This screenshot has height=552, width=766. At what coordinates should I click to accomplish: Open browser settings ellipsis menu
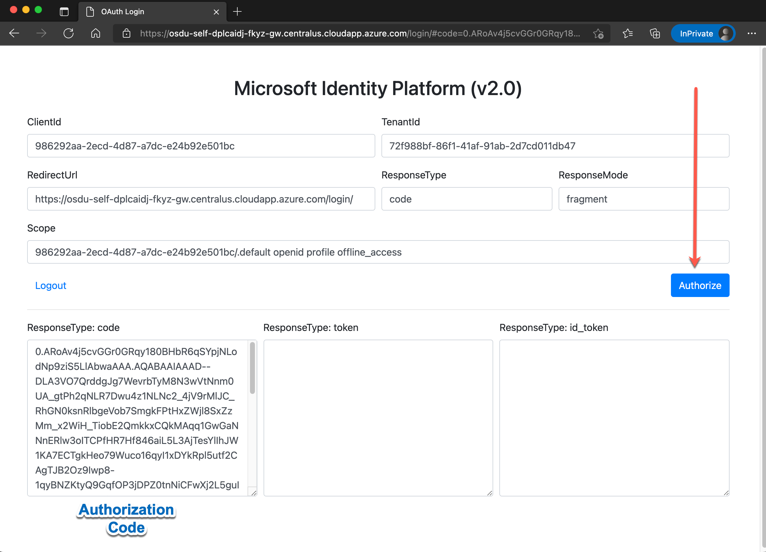coord(751,33)
